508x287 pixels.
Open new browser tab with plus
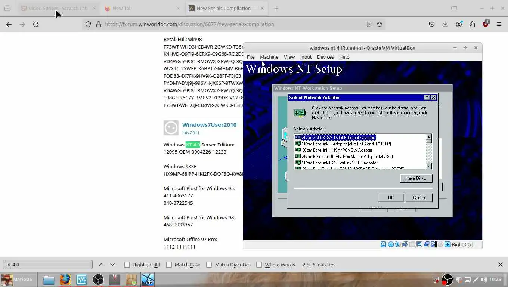tap(276, 8)
